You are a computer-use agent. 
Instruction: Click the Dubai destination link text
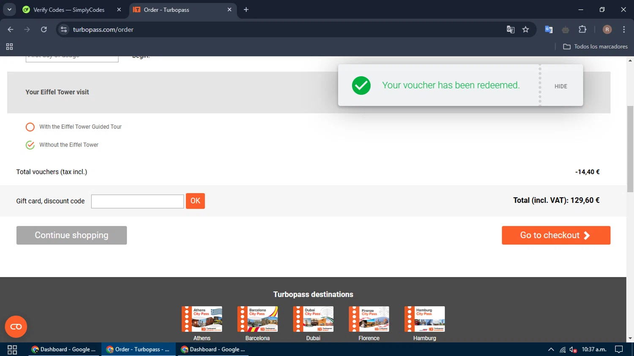point(313,338)
